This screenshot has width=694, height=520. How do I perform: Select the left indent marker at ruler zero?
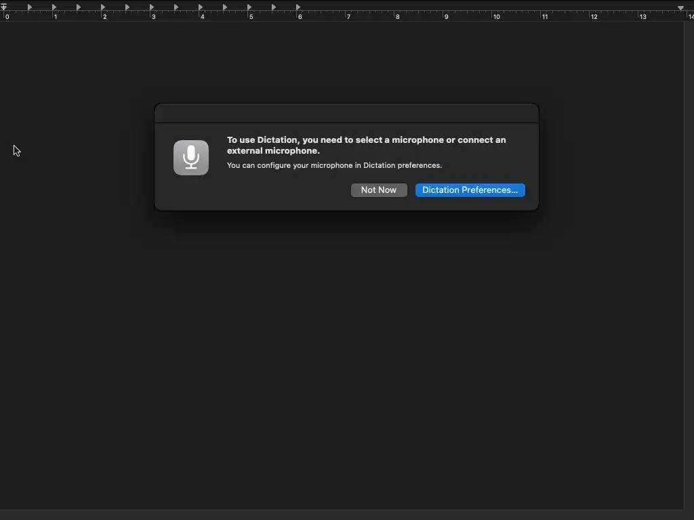[x=4, y=7]
